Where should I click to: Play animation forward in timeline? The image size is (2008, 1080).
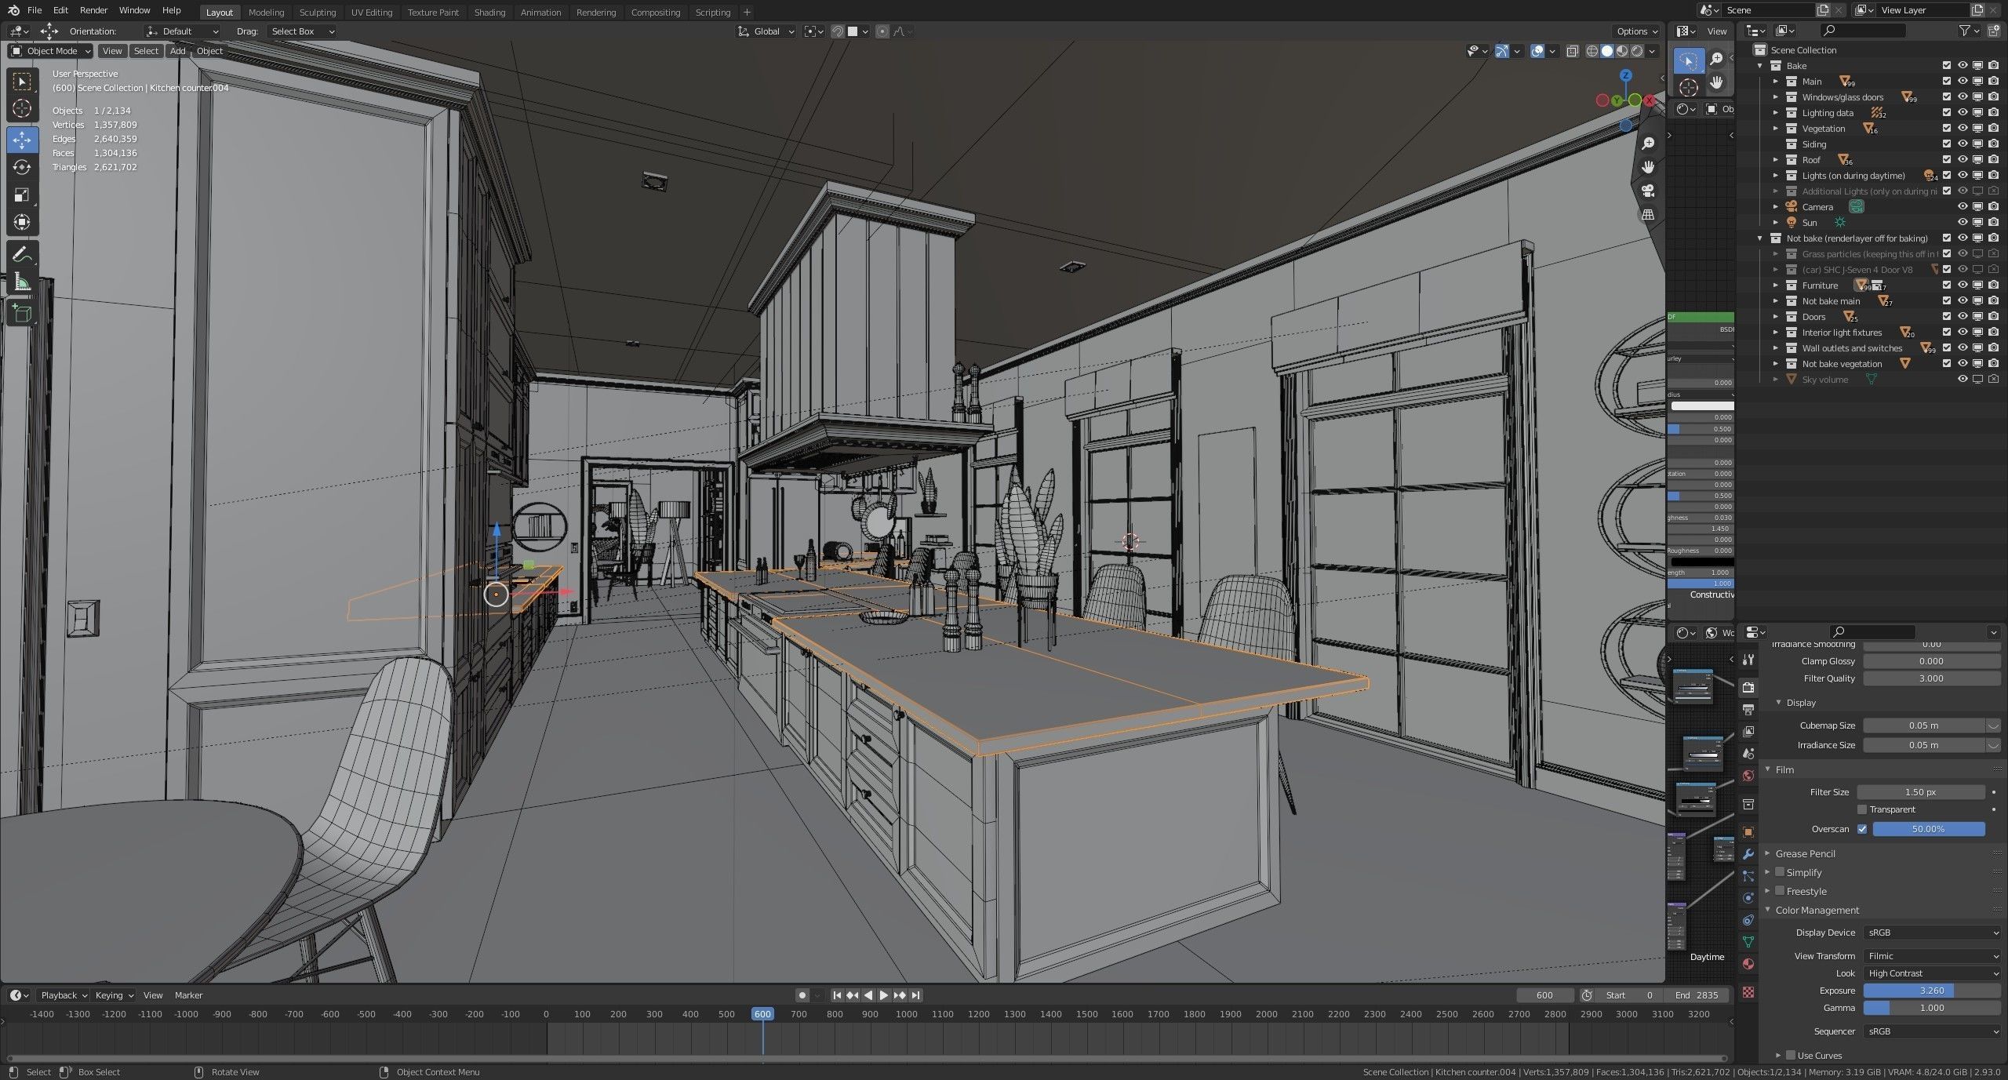[884, 995]
